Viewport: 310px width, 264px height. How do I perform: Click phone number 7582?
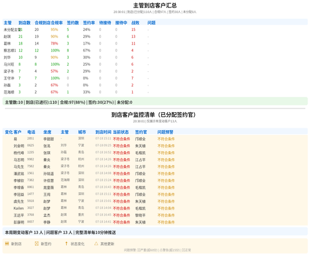pyautogui.click(x=30, y=166)
